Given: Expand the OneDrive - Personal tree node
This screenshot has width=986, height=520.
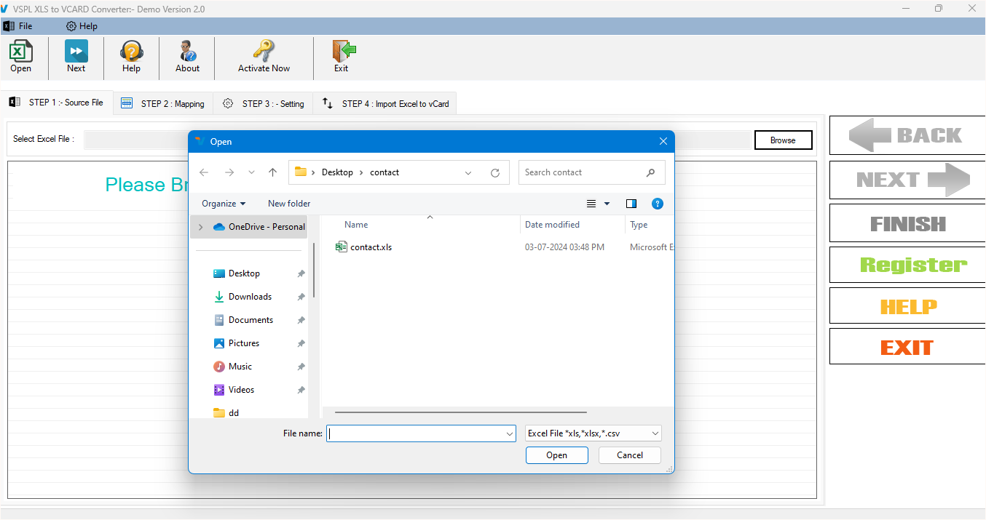Looking at the screenshot, I should coord(200,227).
